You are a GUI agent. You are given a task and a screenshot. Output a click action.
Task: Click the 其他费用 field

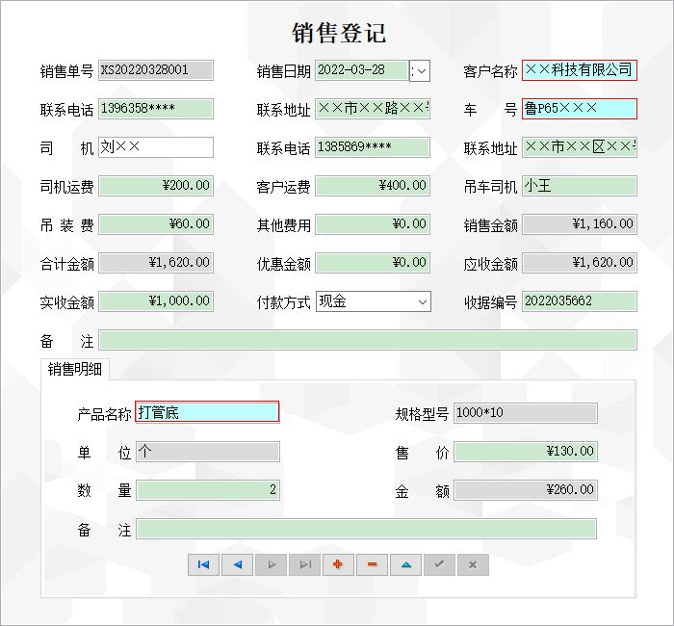(373, 224)
